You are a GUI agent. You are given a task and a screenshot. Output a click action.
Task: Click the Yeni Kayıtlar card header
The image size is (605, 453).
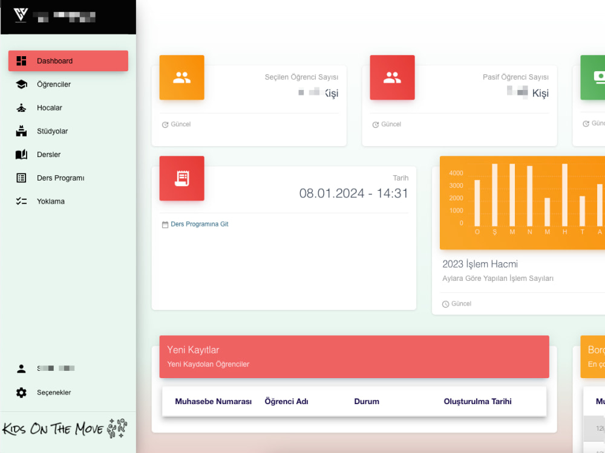354,357
